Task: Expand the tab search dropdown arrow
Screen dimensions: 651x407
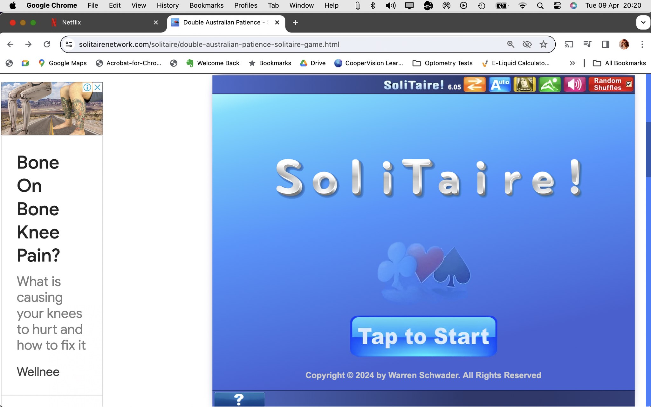Action: pyautogui.click(x=643, y=22)
